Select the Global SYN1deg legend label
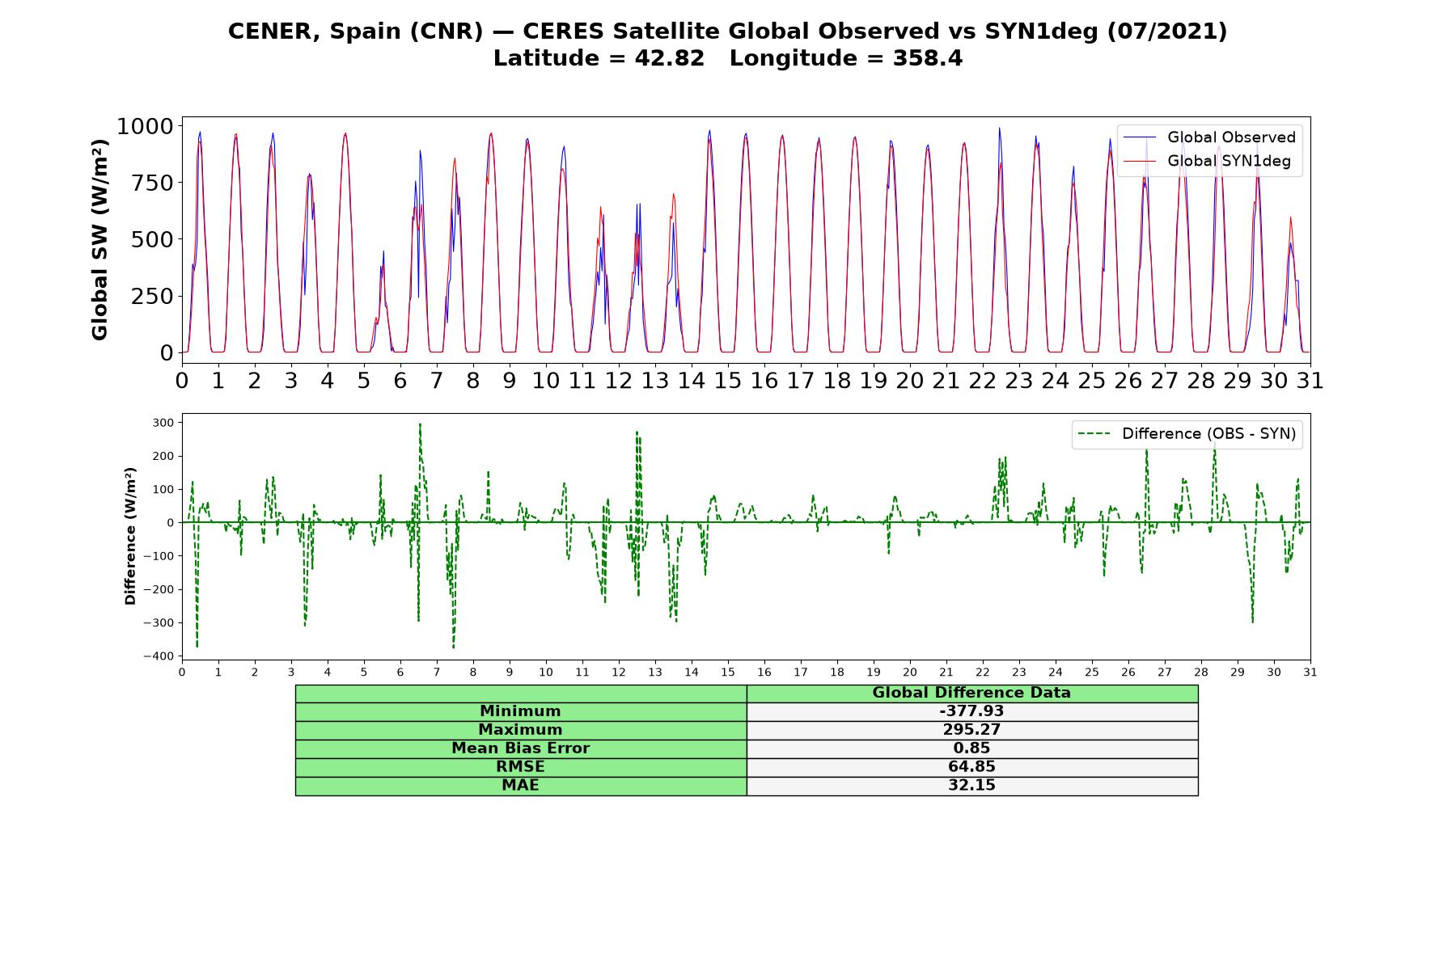 (1229, 162)
